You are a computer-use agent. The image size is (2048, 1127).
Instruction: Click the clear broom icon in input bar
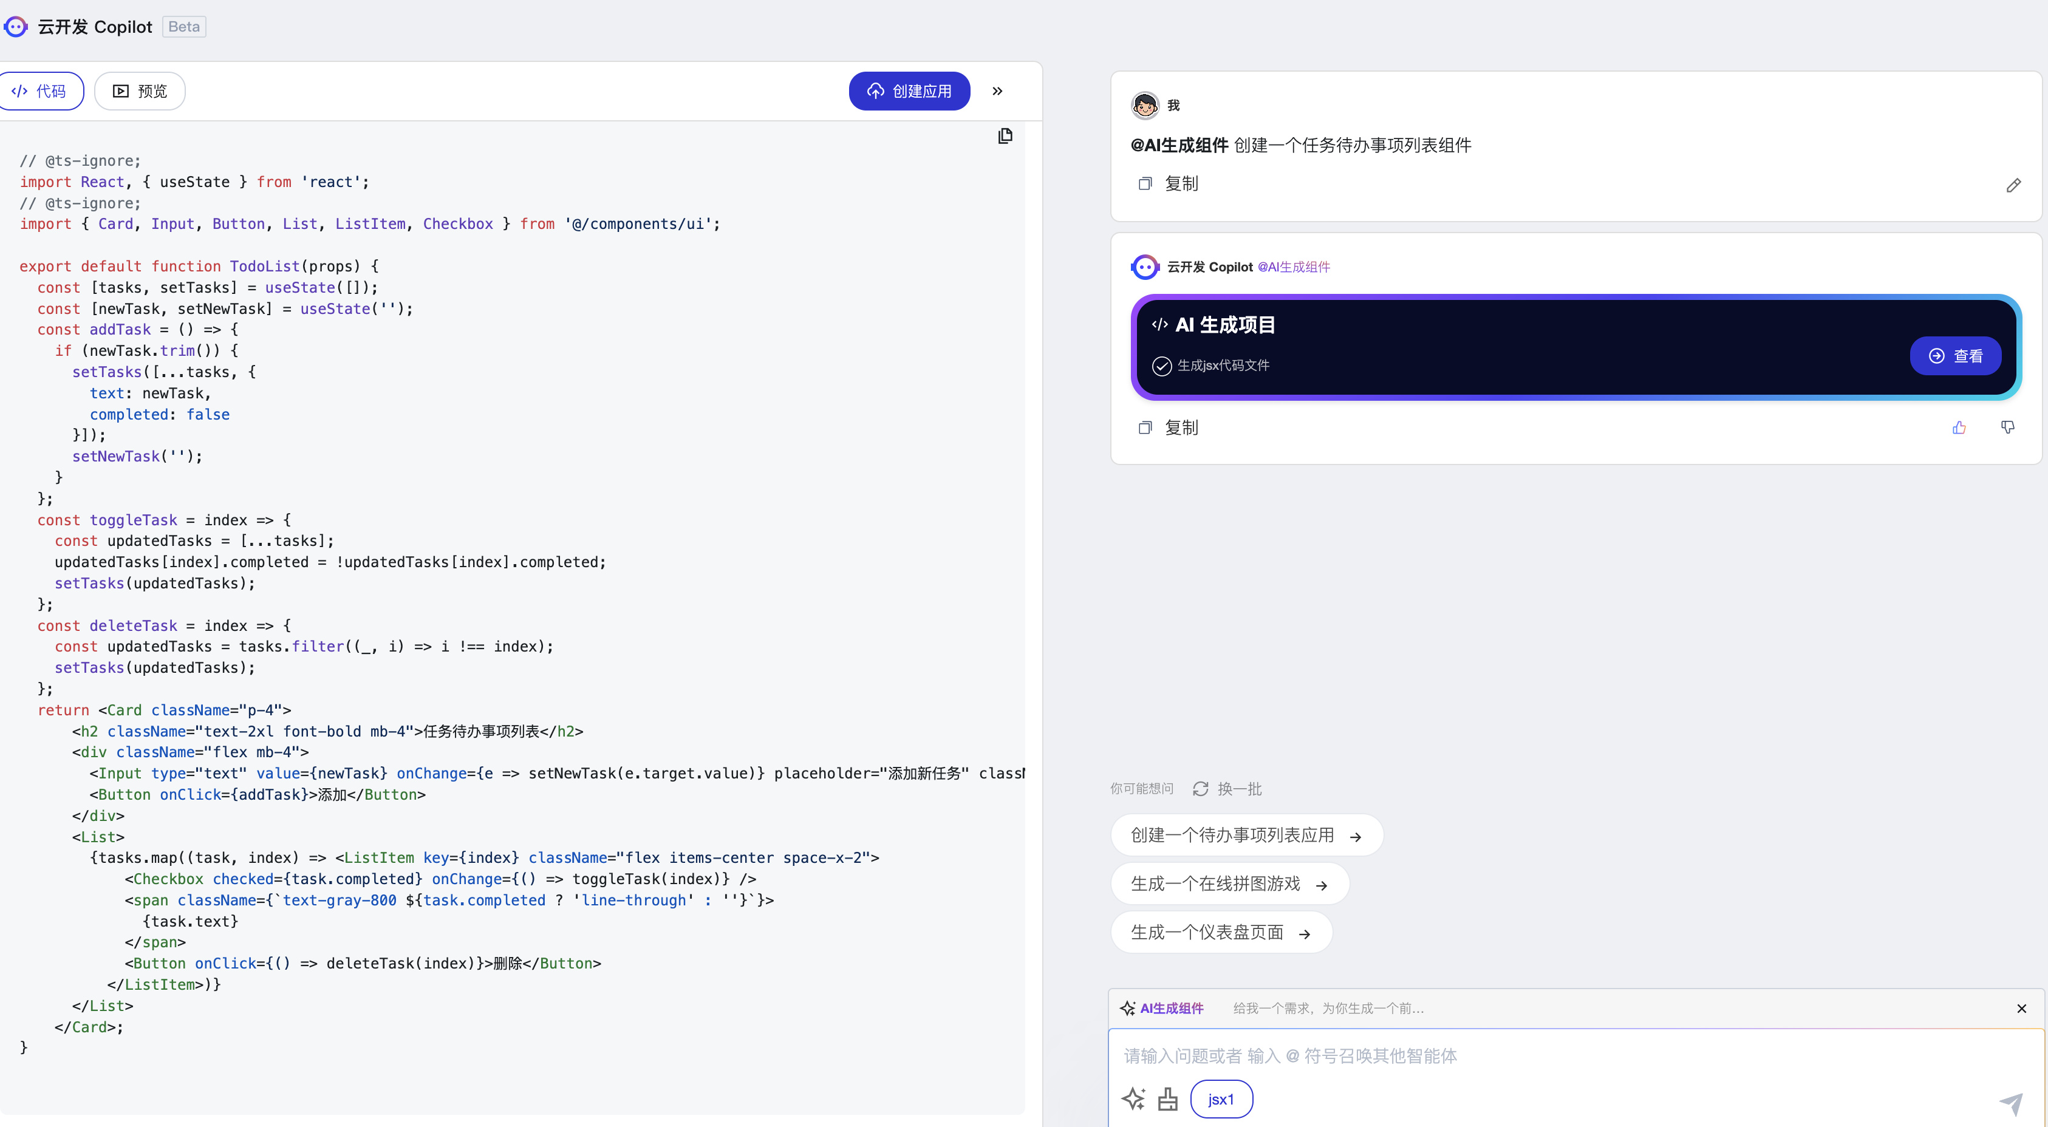click(x=1168, y=1099)
